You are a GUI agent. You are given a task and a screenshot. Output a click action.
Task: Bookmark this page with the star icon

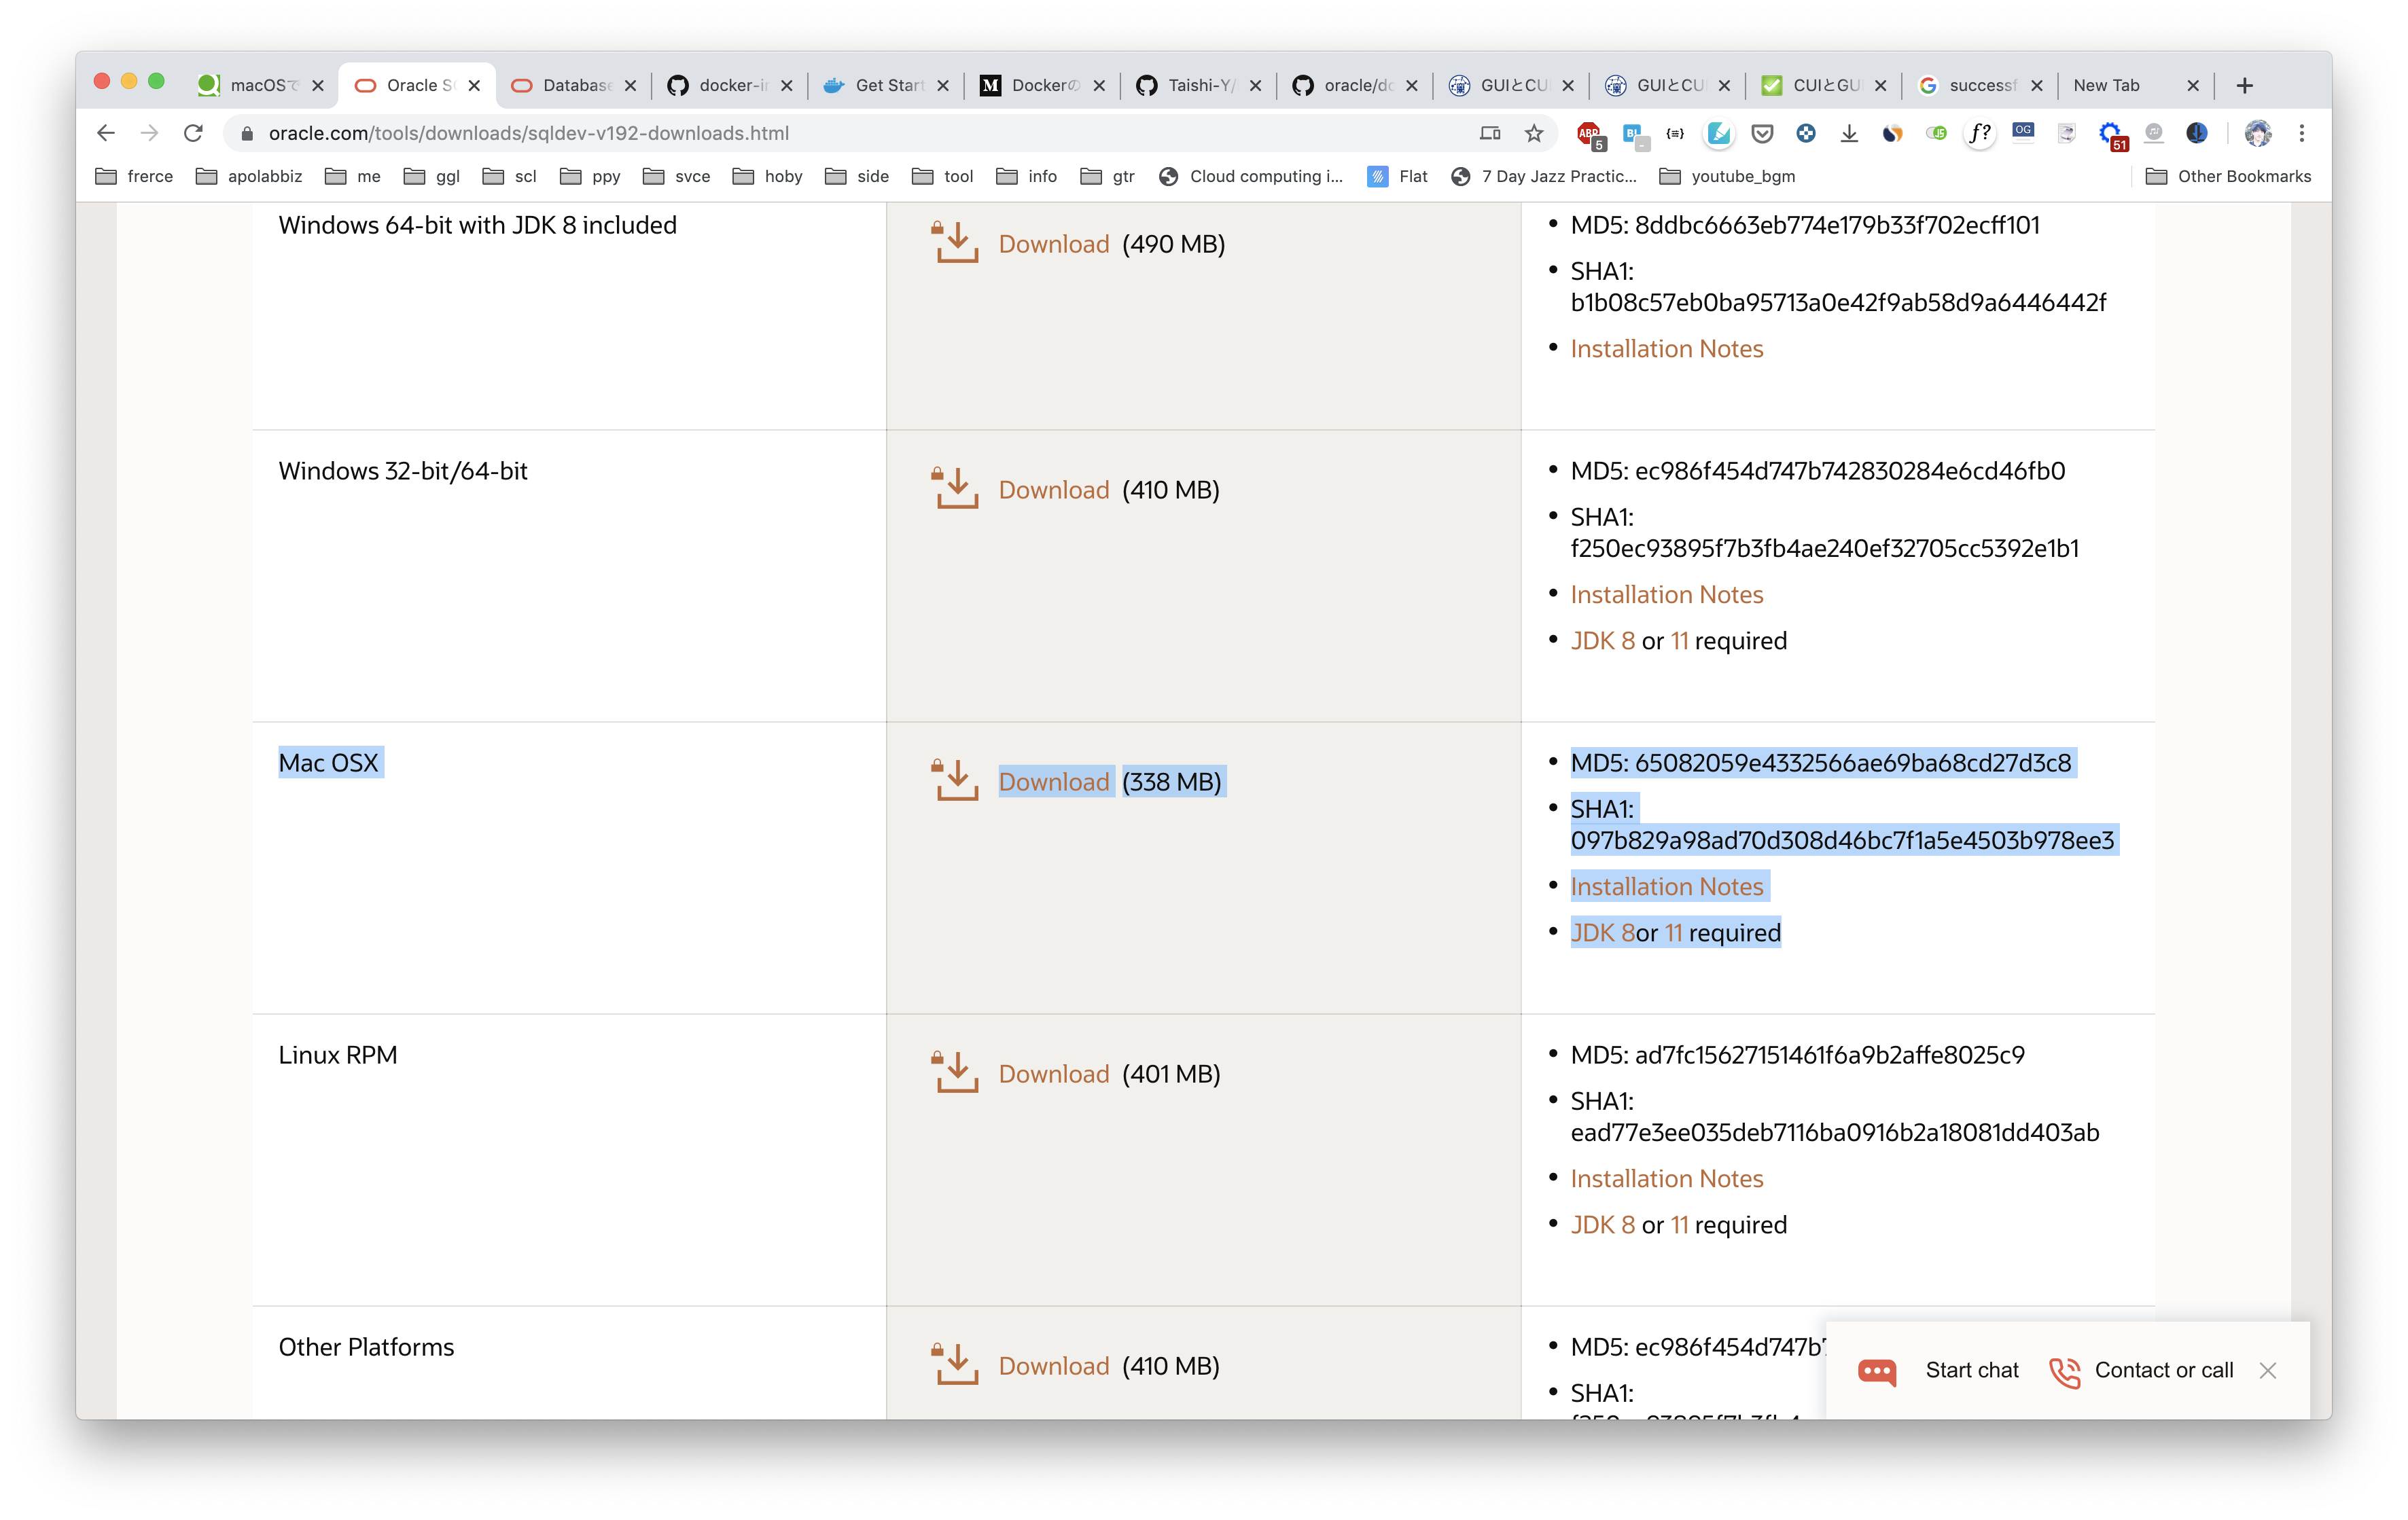1534,133
